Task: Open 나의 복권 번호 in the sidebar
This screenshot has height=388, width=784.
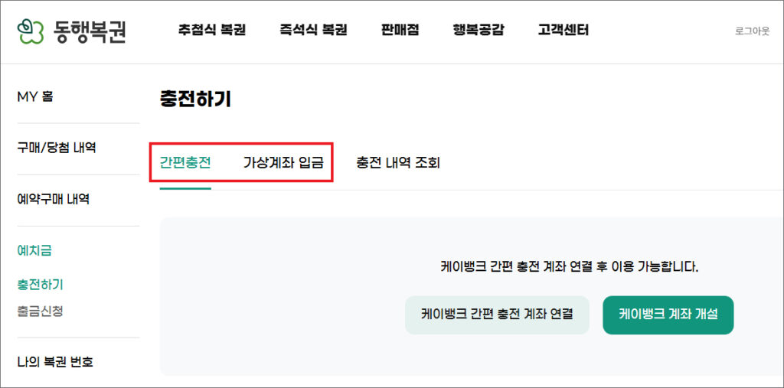Action: click(x=55, y=362)
